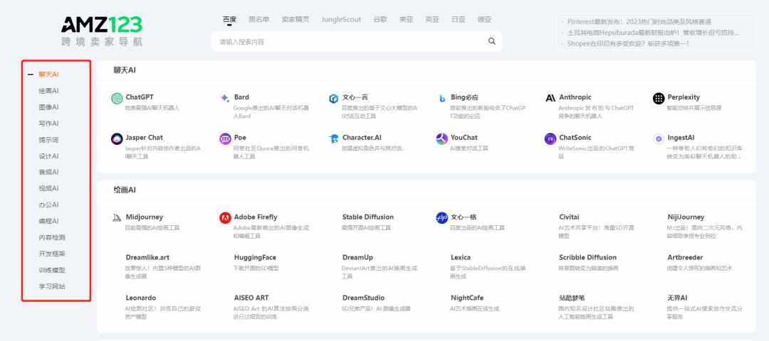The width and height of the screenshot is (769, 341).
Task: Select the 卖家精灵 search tab
Action: pos(295,20)
